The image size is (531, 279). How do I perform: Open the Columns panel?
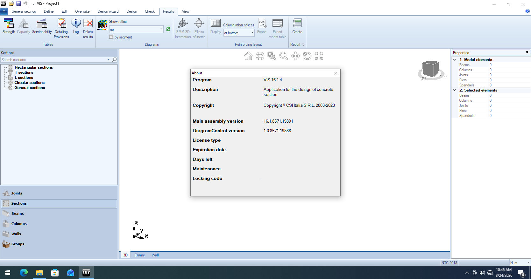(59, 224)
